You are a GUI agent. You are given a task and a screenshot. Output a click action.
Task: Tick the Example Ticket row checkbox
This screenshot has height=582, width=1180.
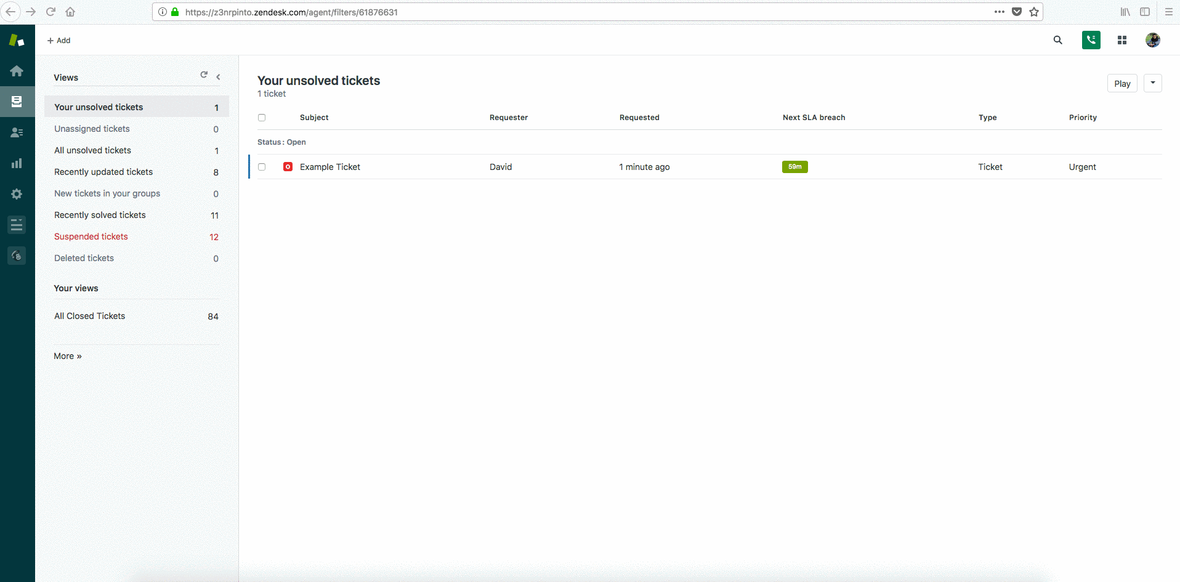coord(262,167)
